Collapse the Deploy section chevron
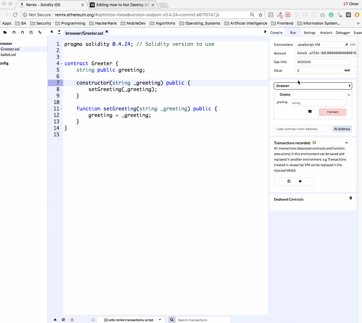 [349, 95]
